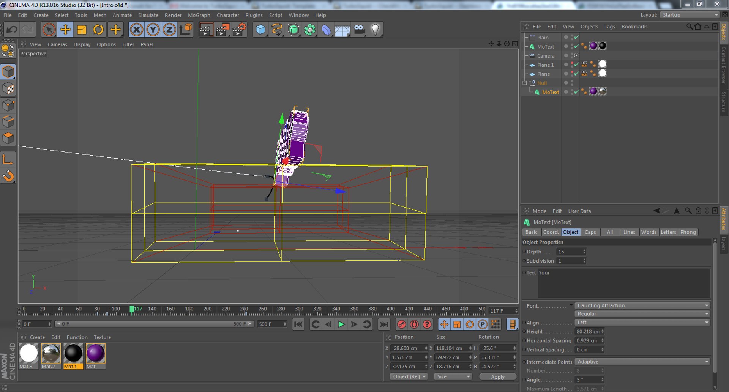The width and height of the screenshot is (729, 392).
Task: Enable the Texture mode checkered cube
Action: pos(8,89)
